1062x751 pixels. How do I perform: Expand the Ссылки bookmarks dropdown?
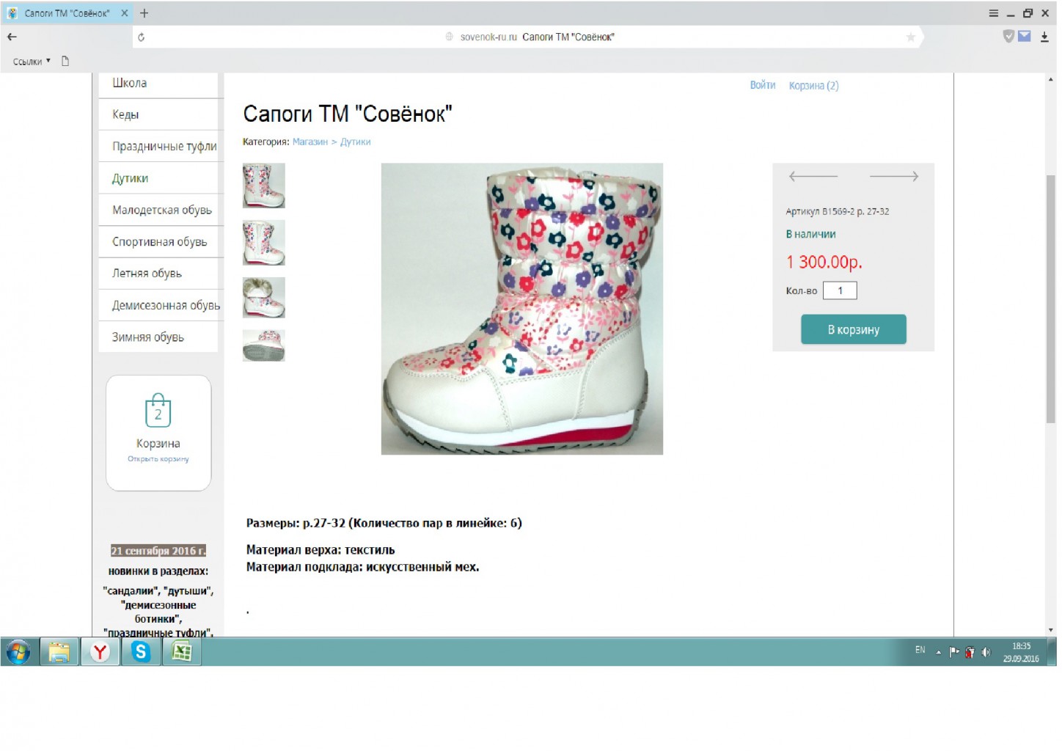32,62
